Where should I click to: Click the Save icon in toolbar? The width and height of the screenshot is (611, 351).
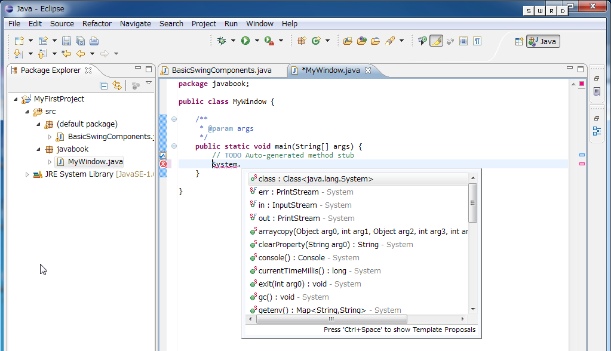pos(66,41)
